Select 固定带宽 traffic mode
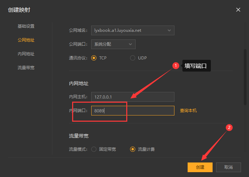This screenshot has width=249, height=177. click(94, 149)
